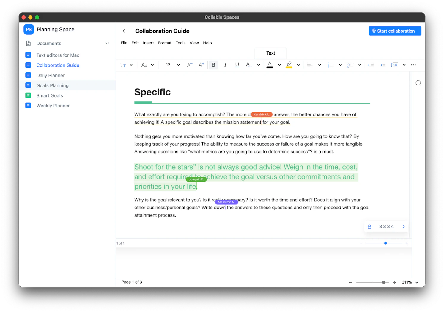Viewport: 444px width, 312px height.
Task: Click the Daily Planner document icon
Action: pyautogui.click(x=28, y=75)
